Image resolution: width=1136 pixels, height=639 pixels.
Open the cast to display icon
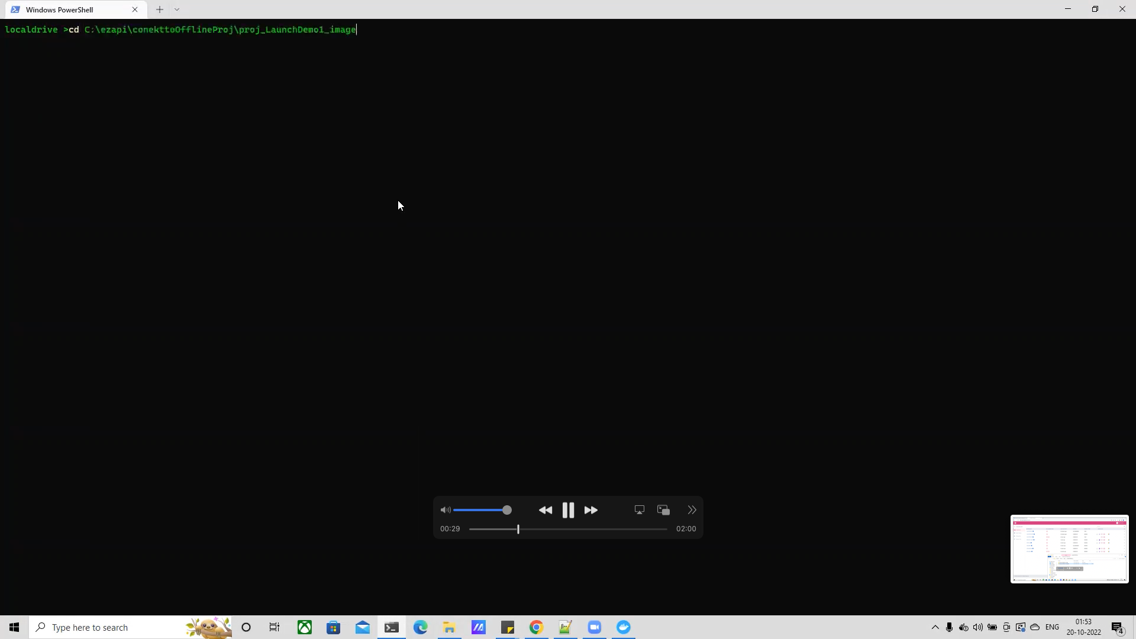point(639,509)
